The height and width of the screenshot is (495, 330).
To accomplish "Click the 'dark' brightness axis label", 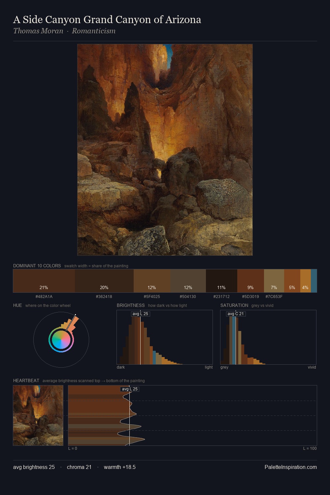I will point(121,367).
